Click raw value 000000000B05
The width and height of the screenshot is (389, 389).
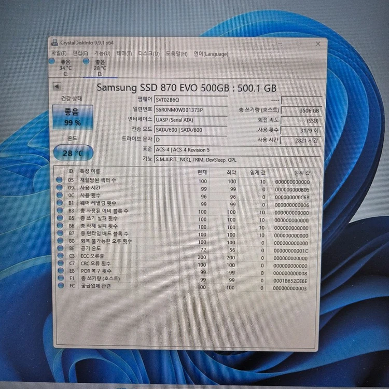(292, 190)
